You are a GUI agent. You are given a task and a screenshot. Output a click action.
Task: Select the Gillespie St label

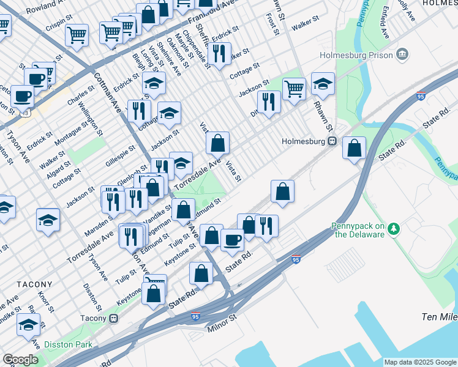(x=121, y=156)
